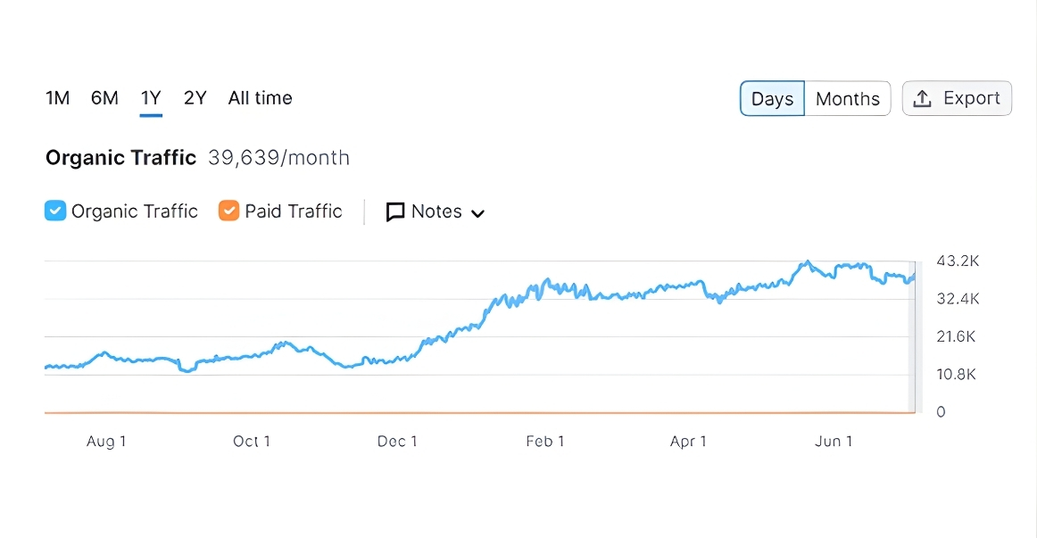
Task: Uncheck the Organic Traffic checkbox
Action: (x=55, y=211)
